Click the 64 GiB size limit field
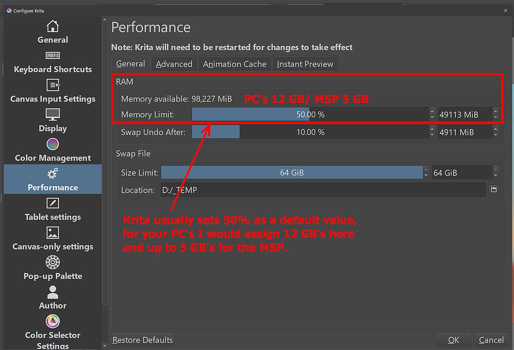 [462, 172]
